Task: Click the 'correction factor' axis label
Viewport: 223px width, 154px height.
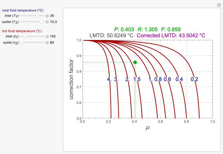Action: pyautogui.click(x=72, y=79)
